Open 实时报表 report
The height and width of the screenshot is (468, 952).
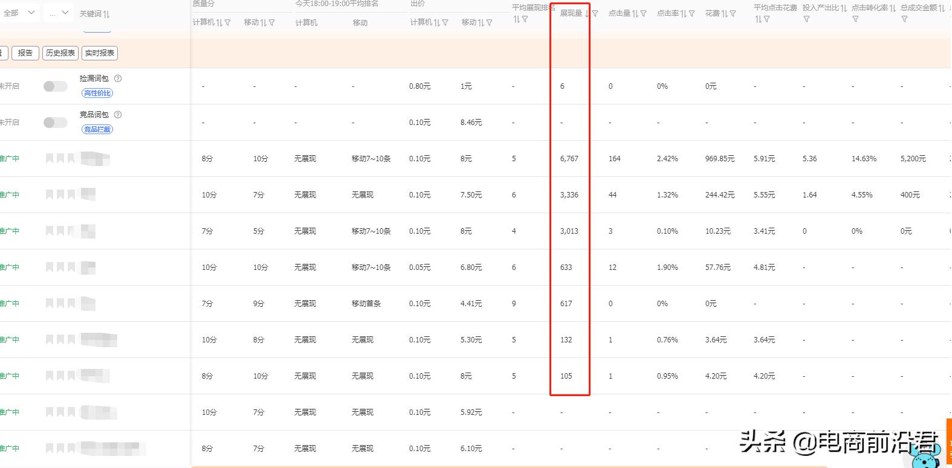(x=100, y=53)
